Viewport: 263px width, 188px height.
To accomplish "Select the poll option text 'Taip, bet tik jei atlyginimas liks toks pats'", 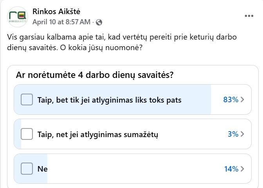I will pyautogui.click(x=109, y=100).
